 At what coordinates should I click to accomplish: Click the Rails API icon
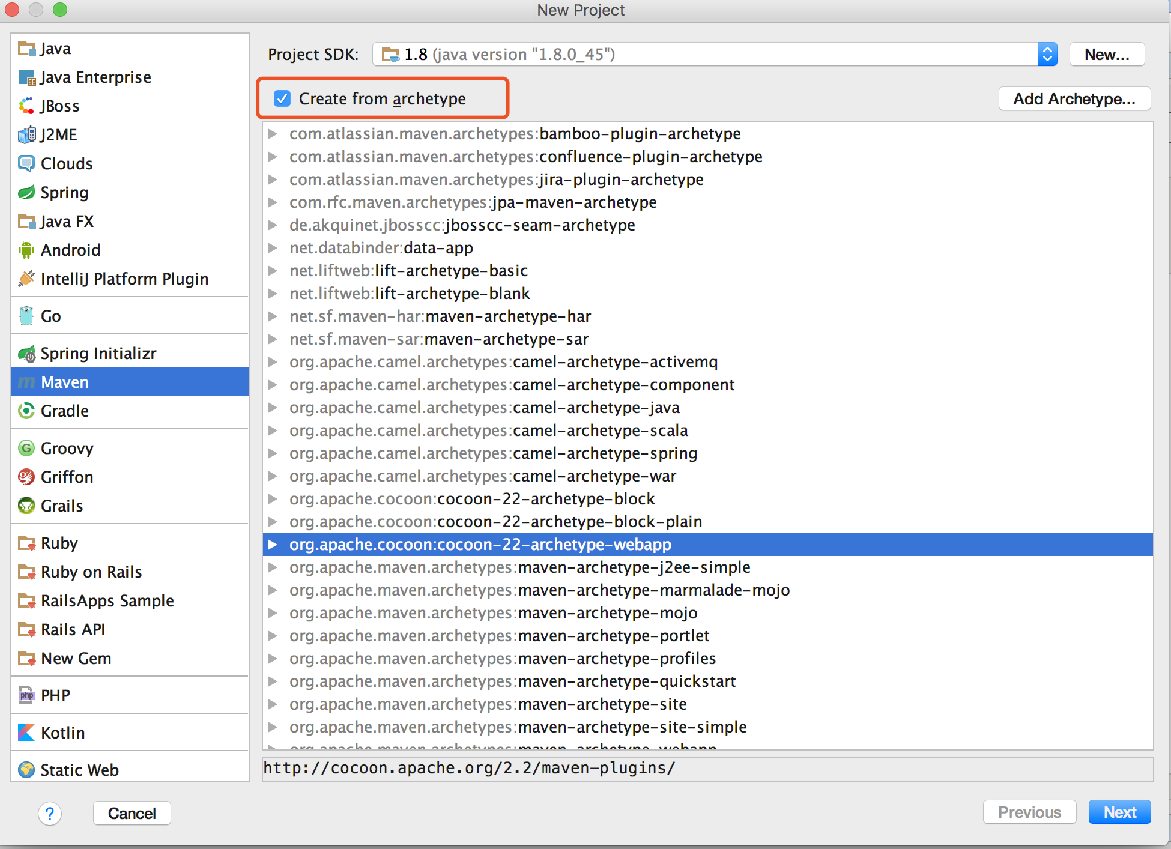coord(26,630)
